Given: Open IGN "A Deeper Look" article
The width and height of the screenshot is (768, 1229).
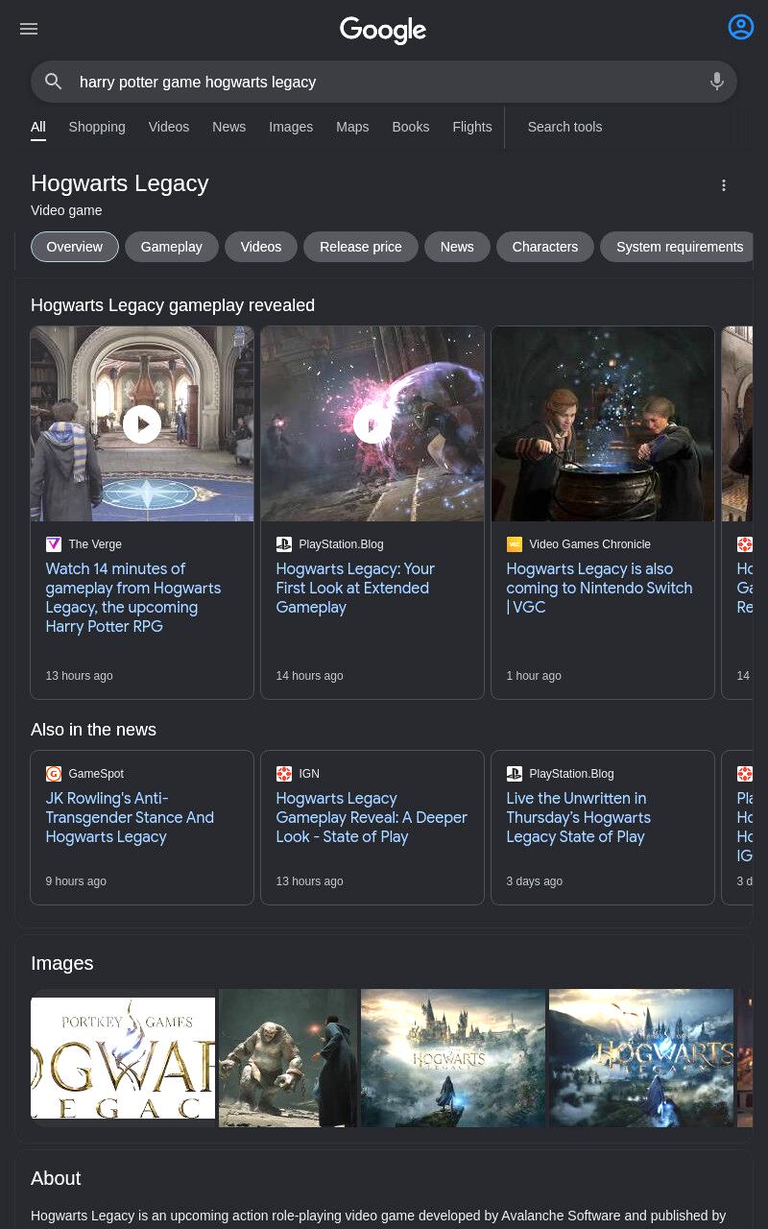Looking at the screenshot, I should [x=372, y=817].
